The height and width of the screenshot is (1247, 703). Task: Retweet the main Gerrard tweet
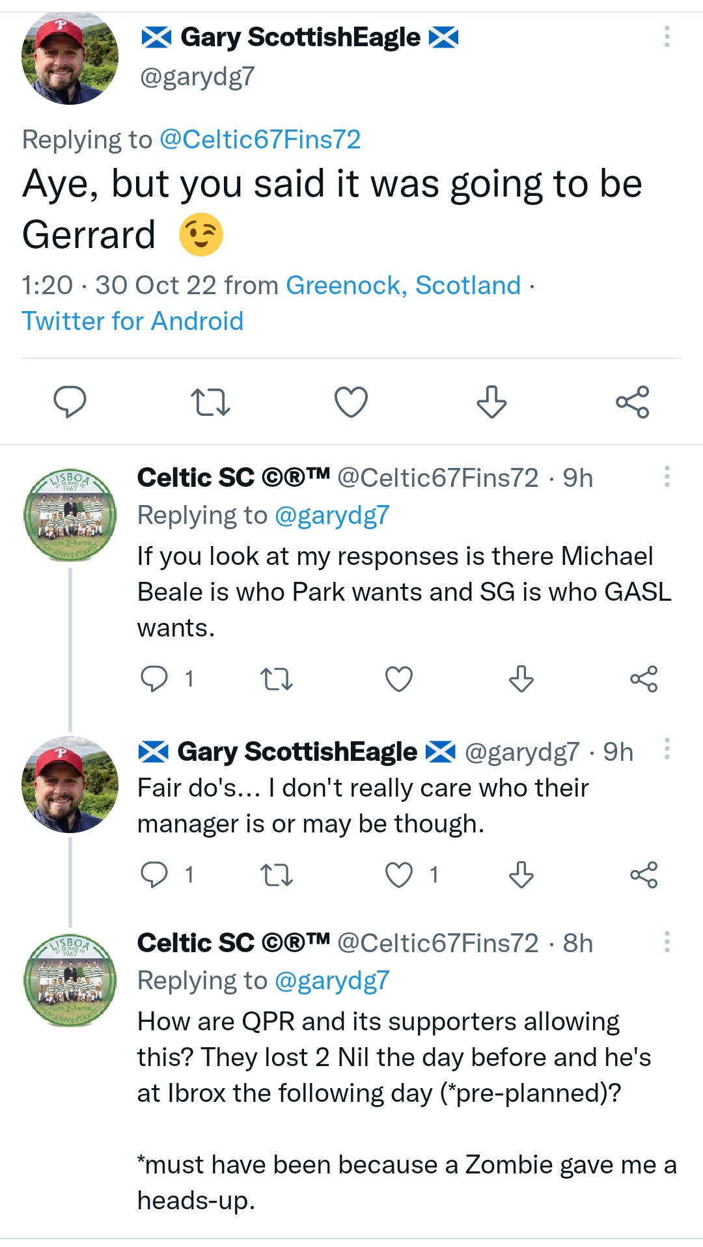click(x=210, y=402)
